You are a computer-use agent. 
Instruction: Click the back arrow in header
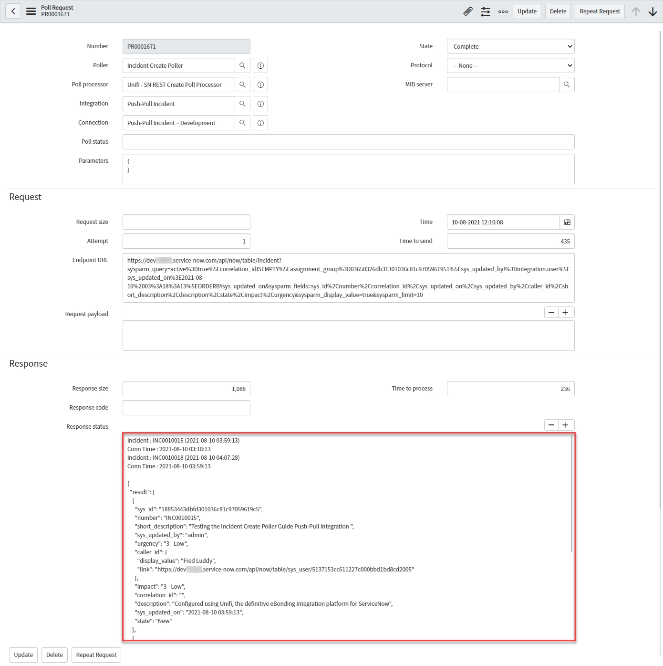pos(13,11)
